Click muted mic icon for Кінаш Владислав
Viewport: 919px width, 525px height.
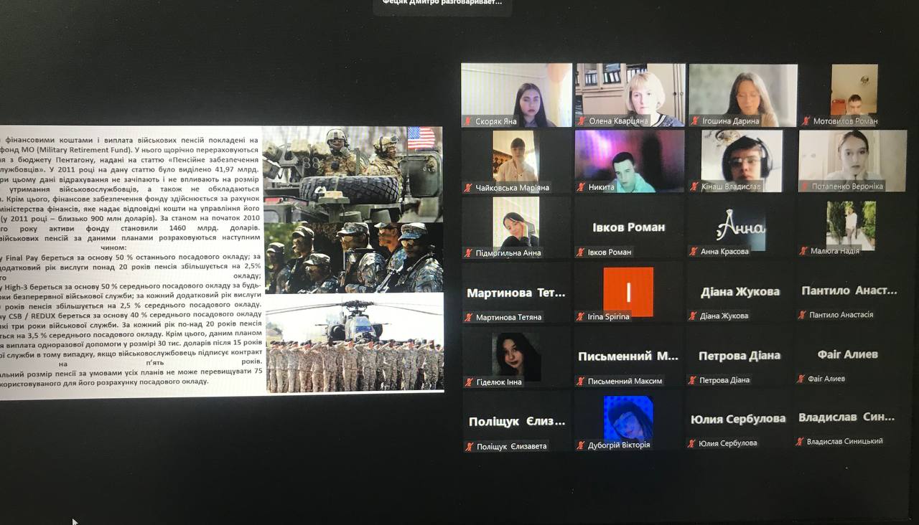click(x=694, y=186)
